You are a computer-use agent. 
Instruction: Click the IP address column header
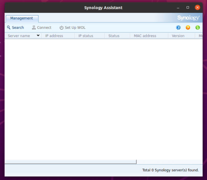[x=58, y=36]
